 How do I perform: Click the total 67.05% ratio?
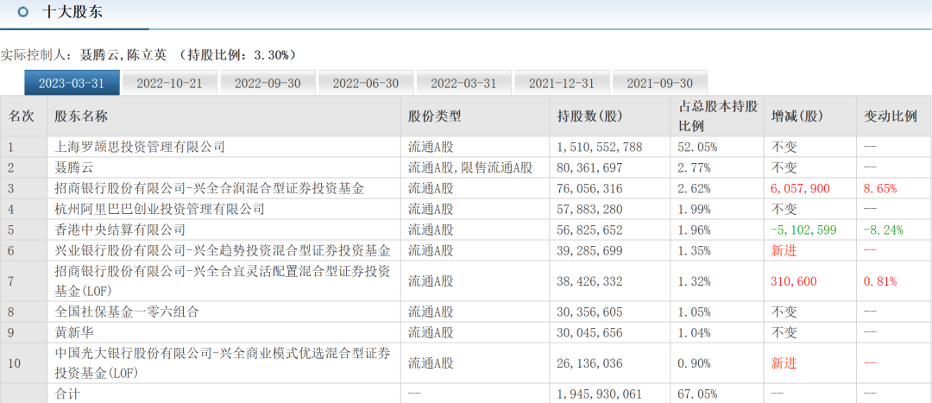pos(698,394)
